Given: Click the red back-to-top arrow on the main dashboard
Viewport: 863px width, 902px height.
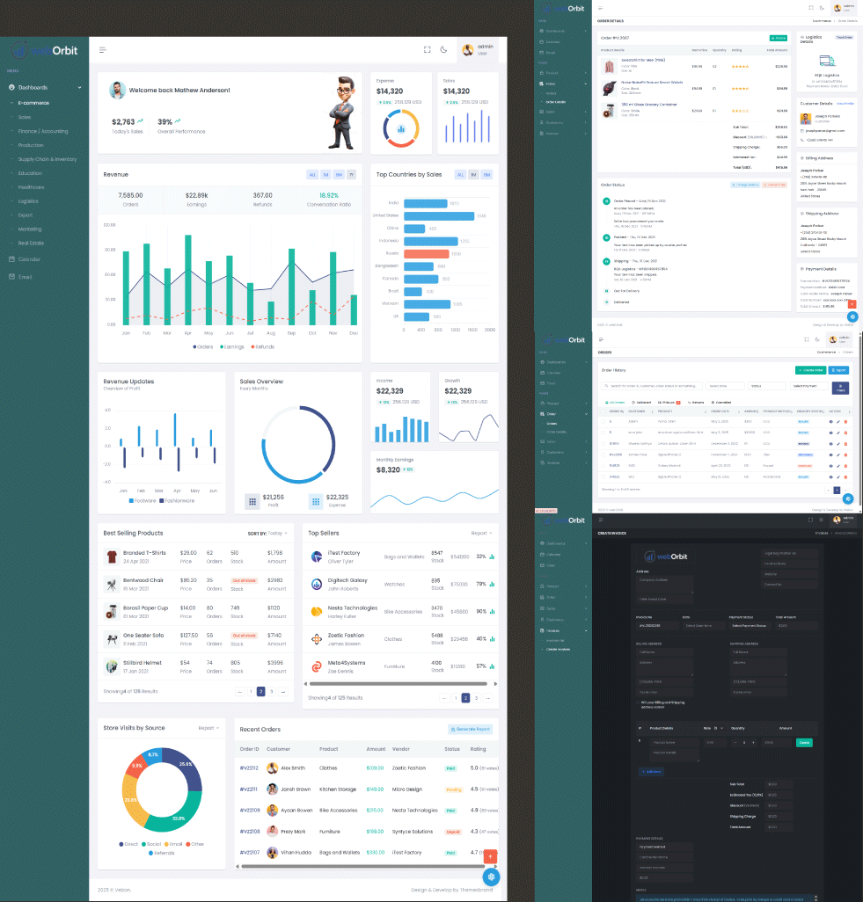Looking at the screenshot, I should tap(491, 855).
